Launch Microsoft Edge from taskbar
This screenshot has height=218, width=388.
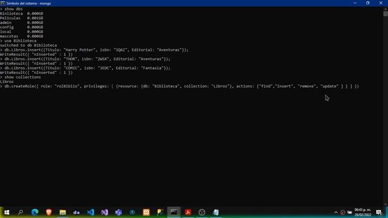tap(35, 212)
